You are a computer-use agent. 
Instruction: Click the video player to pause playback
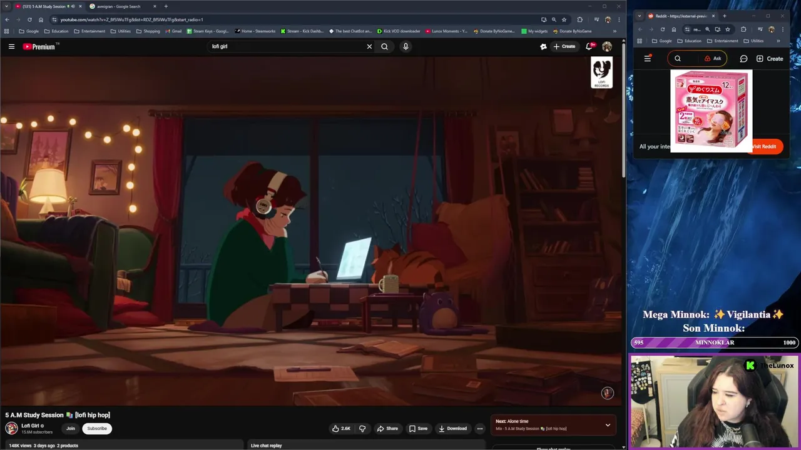pyautogui.click(x=311, y=231)
